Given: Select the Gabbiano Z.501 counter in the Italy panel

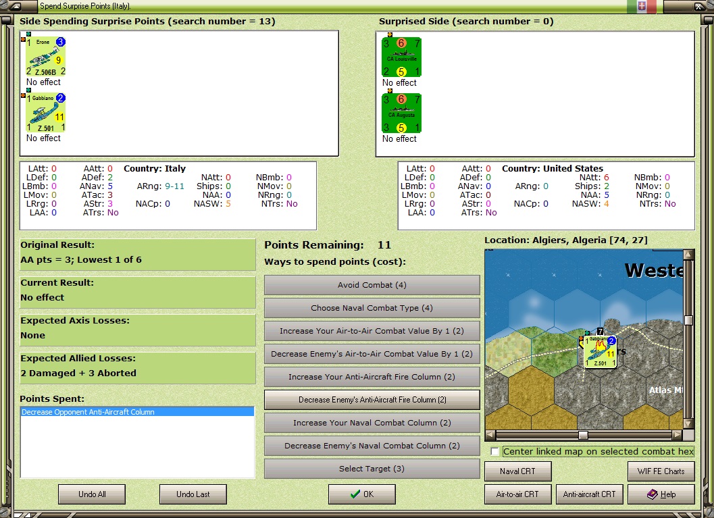Looking at the screenshot, I should coord(45,113).
